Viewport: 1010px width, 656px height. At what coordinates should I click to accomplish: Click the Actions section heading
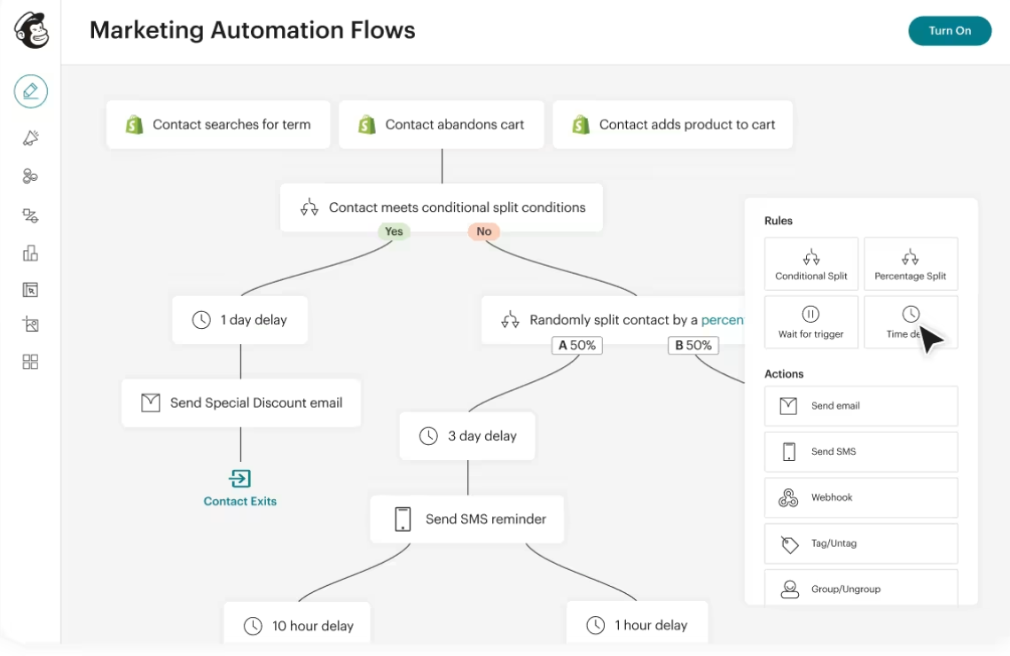tap(784, 374)
